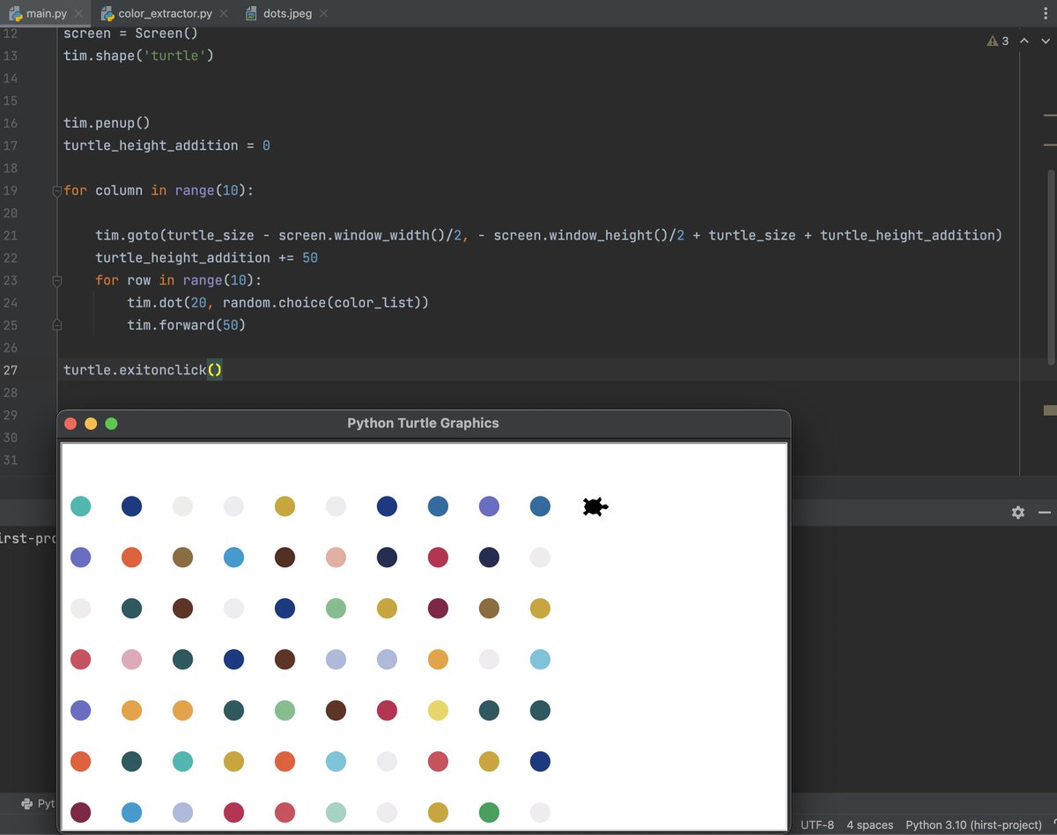Click 'tim.forward(50)' code line
This screenshot has width=1057, height=835.
187,325
